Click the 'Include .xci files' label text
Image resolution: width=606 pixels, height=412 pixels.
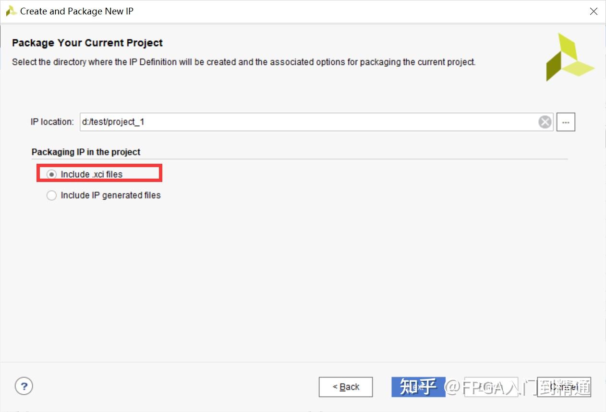[x=92, y=174]
